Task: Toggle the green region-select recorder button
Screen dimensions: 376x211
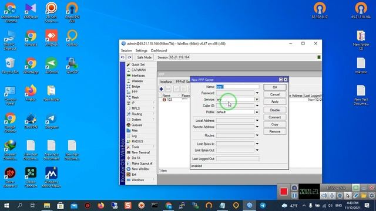Action: (355, 188)
